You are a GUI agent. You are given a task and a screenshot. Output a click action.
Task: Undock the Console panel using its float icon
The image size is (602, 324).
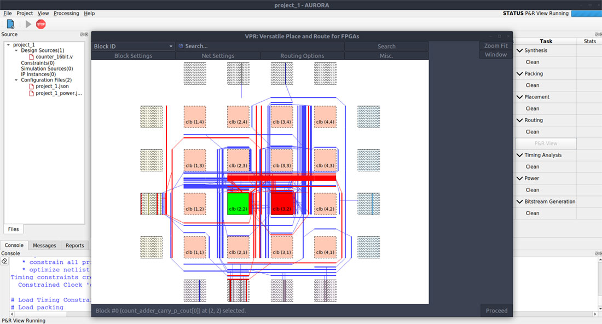(596, 253)
